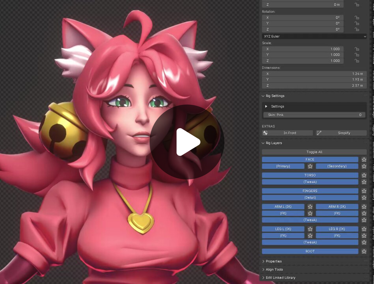Click the star icon beside the TORSO layer
This screenshot has height=284, width=374.
pos(364,175)
